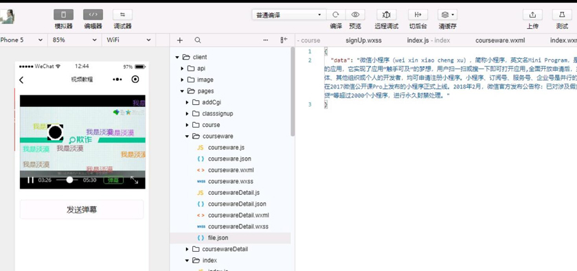Expand the coursewareDetail folder

pyautogui.click(x=188, y=249)
